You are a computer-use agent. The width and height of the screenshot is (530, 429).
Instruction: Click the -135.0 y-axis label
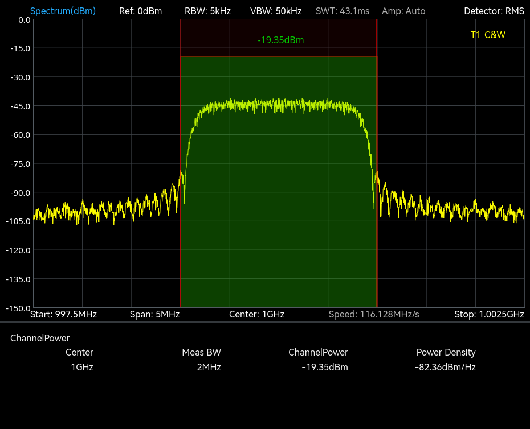18,279
